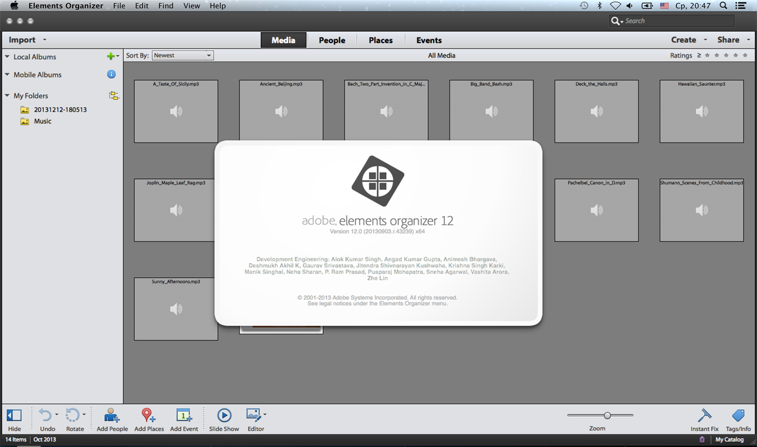
Task: Select Deck_the_Halls.mp3 thumbnail
Action: tap(596, 111)
